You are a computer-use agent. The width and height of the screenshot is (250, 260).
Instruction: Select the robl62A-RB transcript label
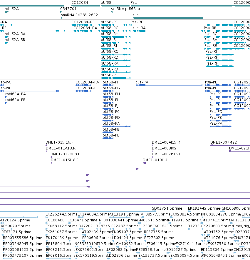click(15, 40)
